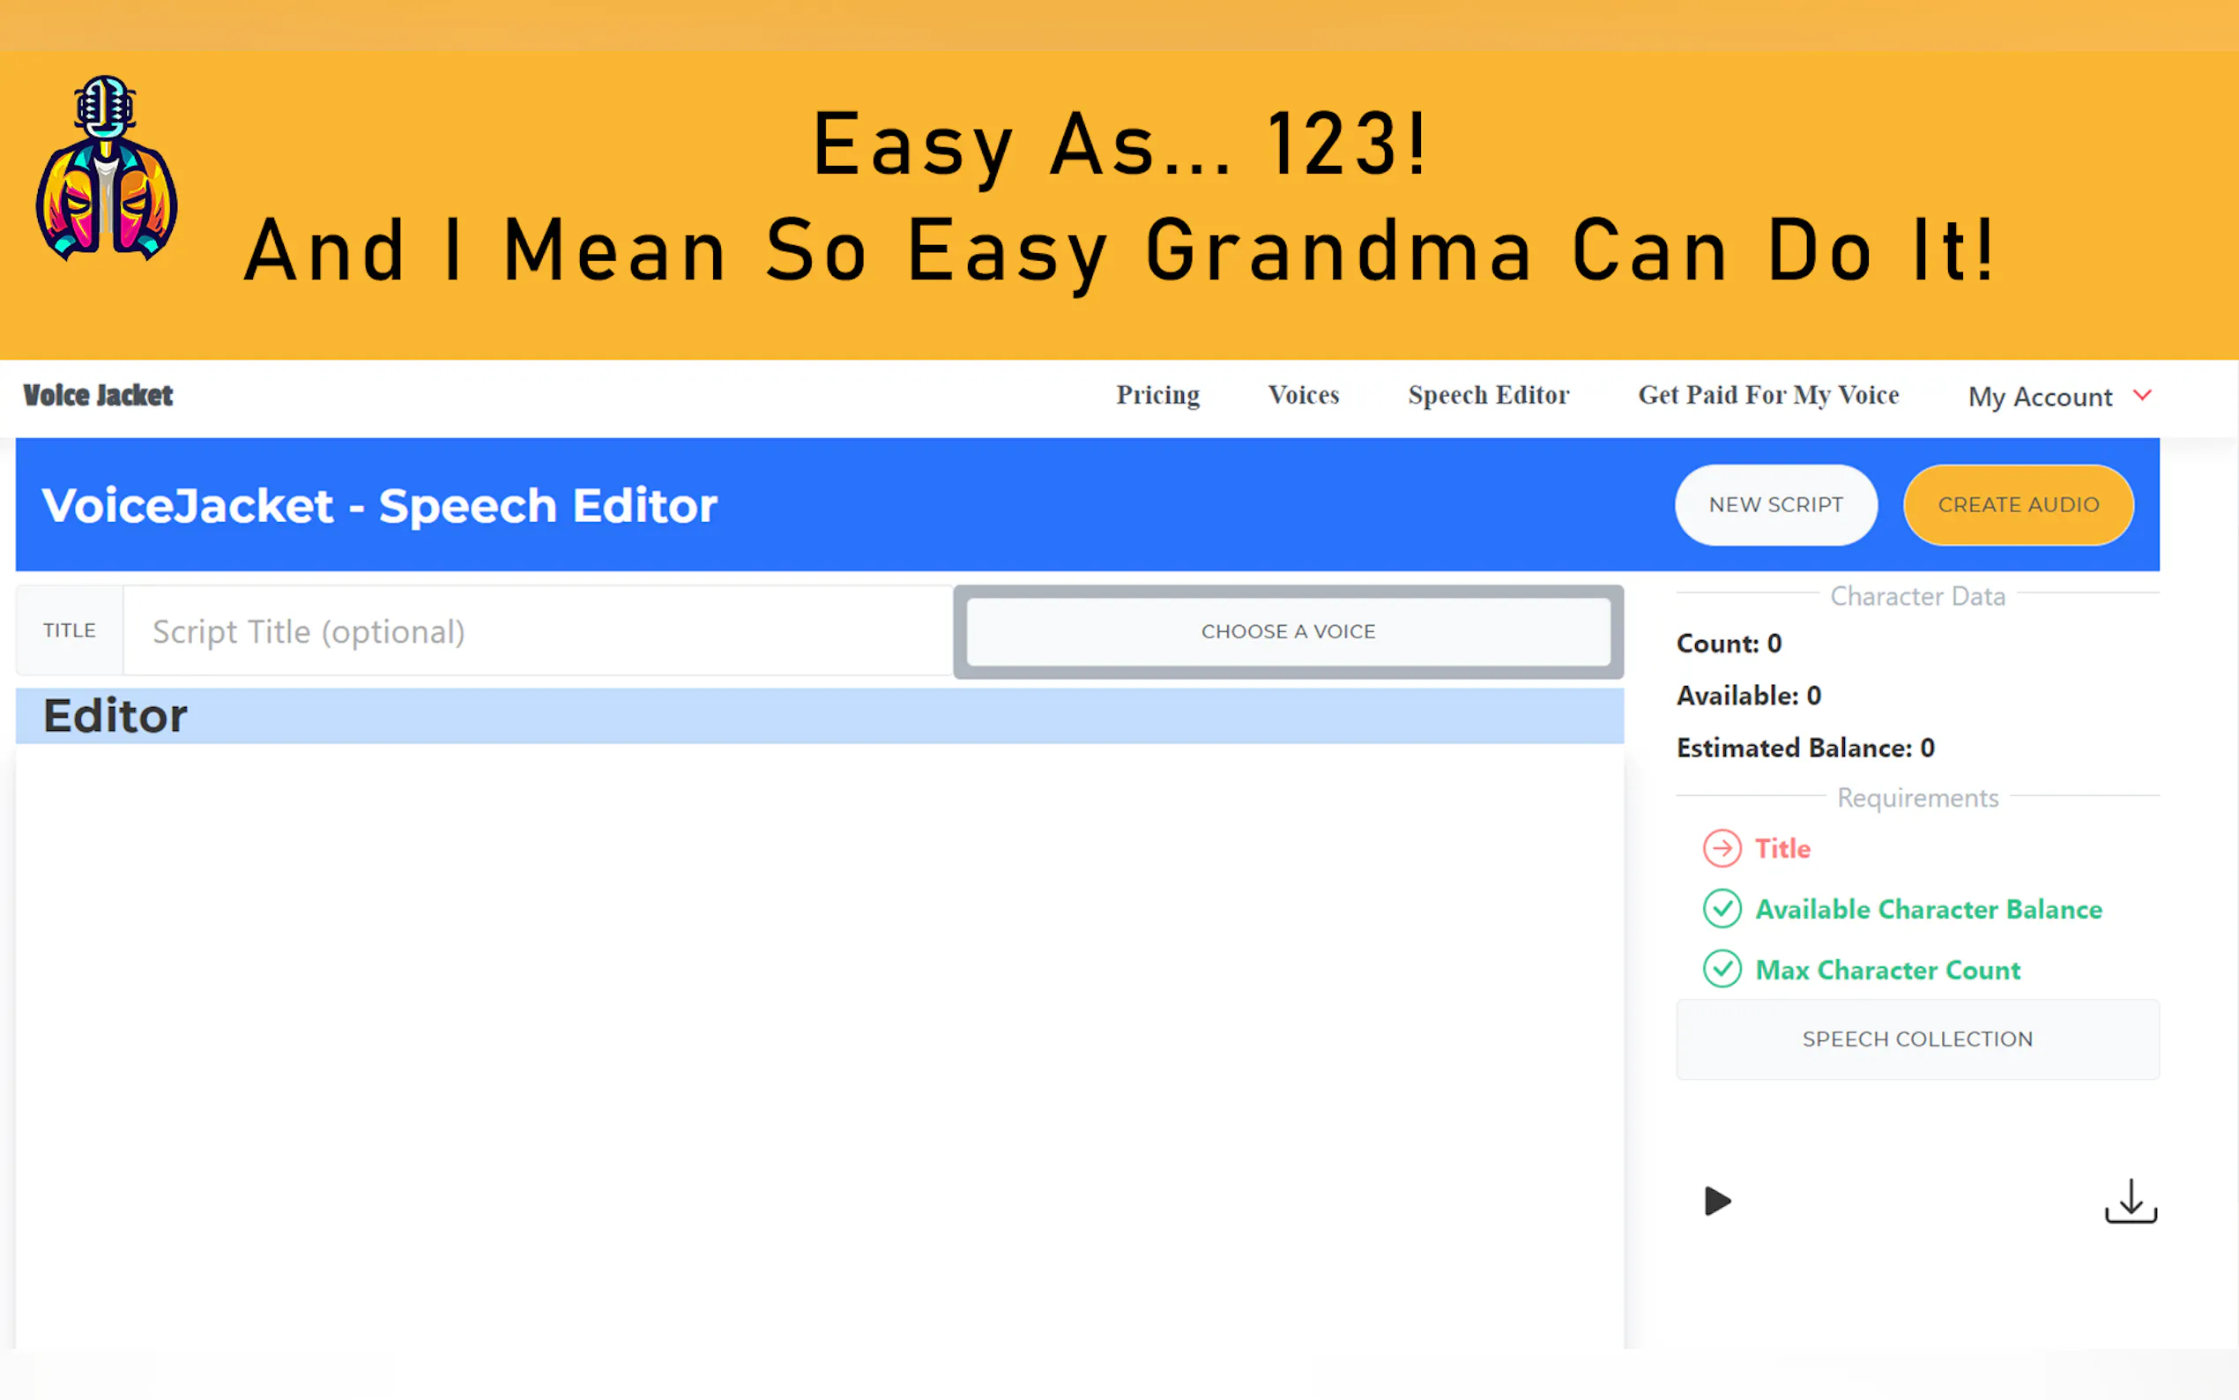Click the Voice Jacket text logo in navbar
Screen dimensions: 2239x1400
point(98,395)
